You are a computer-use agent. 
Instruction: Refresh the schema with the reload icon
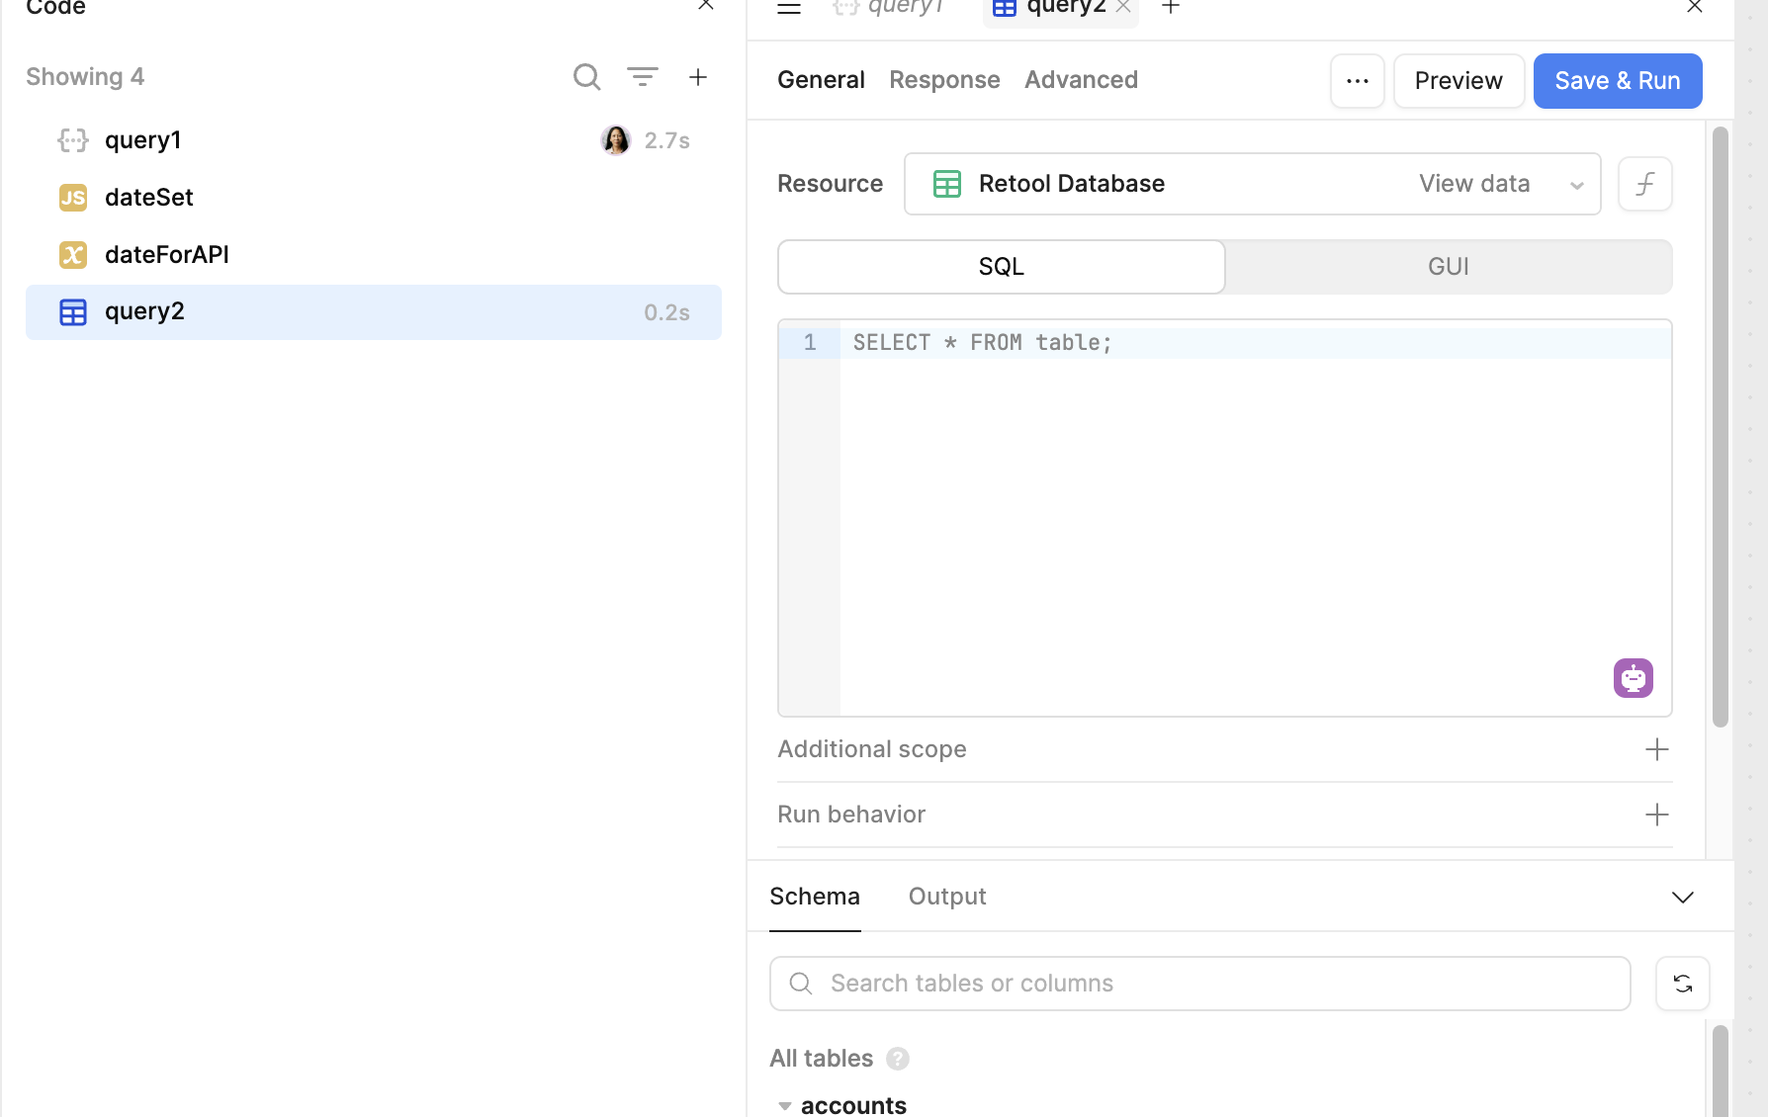pyautogui.click(x=1683, y=984)
